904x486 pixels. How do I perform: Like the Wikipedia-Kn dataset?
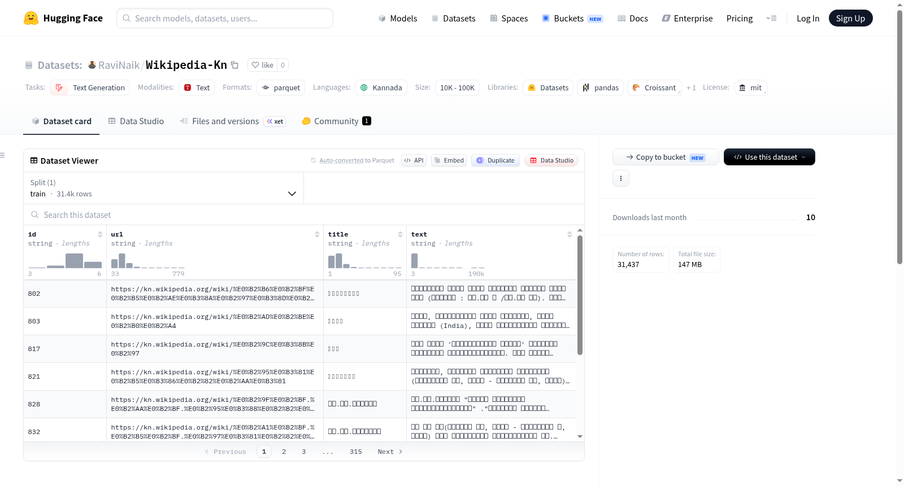(262, 65)
